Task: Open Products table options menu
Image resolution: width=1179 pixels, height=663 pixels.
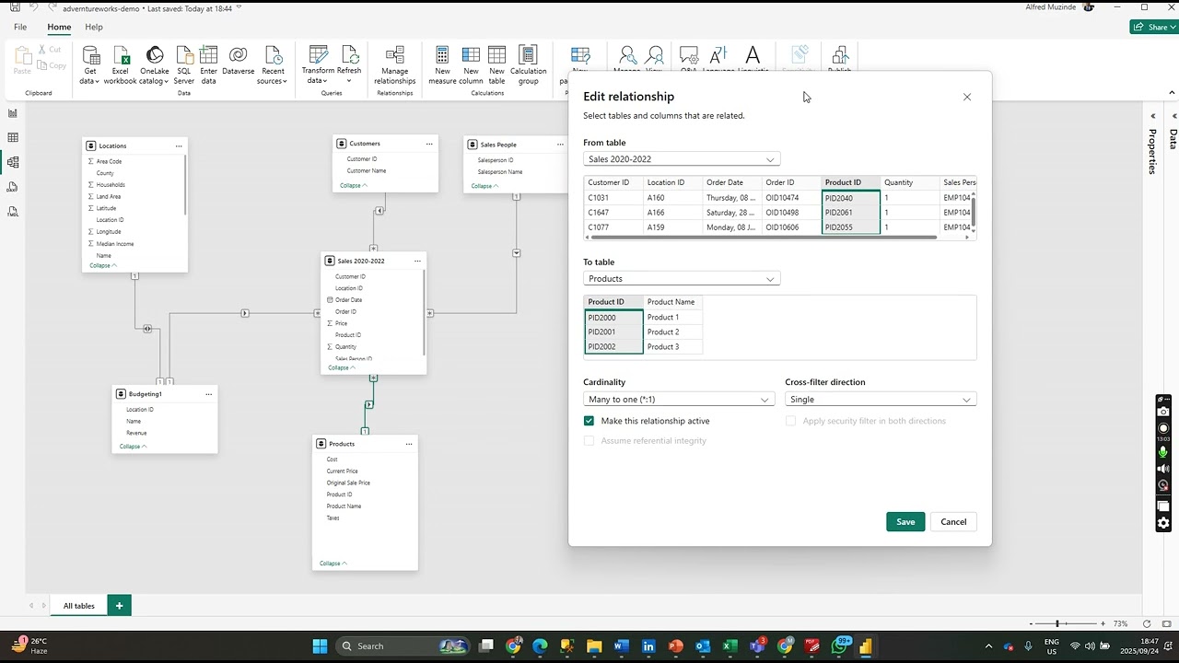Action: coord(409,444)
